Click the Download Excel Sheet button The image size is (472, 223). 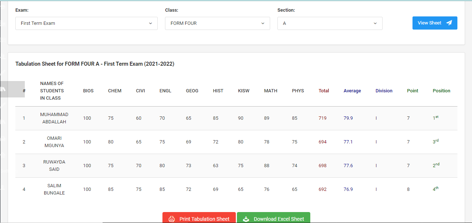[x=273, y=219]
